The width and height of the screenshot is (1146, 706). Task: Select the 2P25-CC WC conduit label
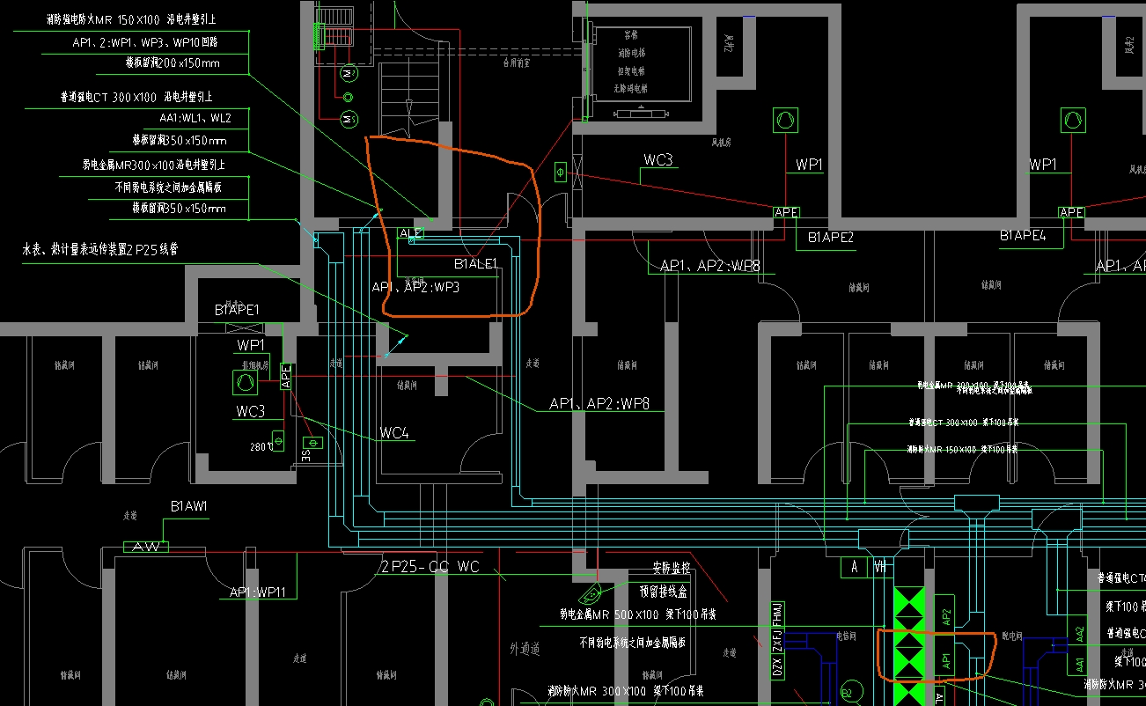[430, 567]
